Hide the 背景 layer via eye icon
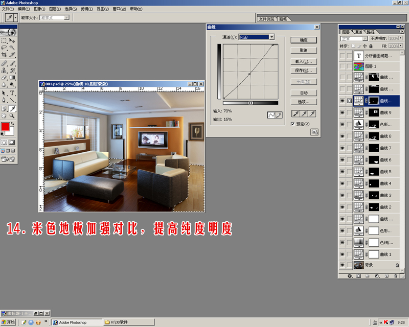The width and height of the screenshot is (409, 327). coord(342,265)
